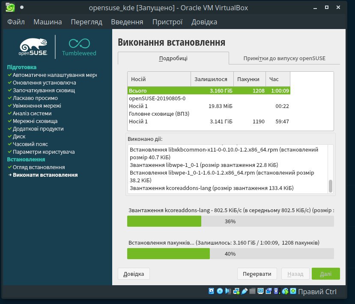Click the pin dot beside window icon
This screenshot has width=355, height=304.
point(22,7)
